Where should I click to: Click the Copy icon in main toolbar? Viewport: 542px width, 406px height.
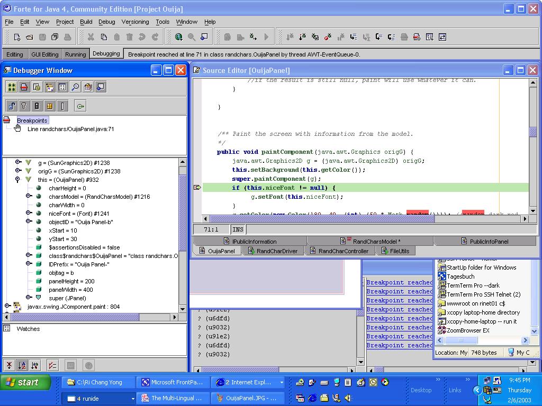tap(104, 37)
